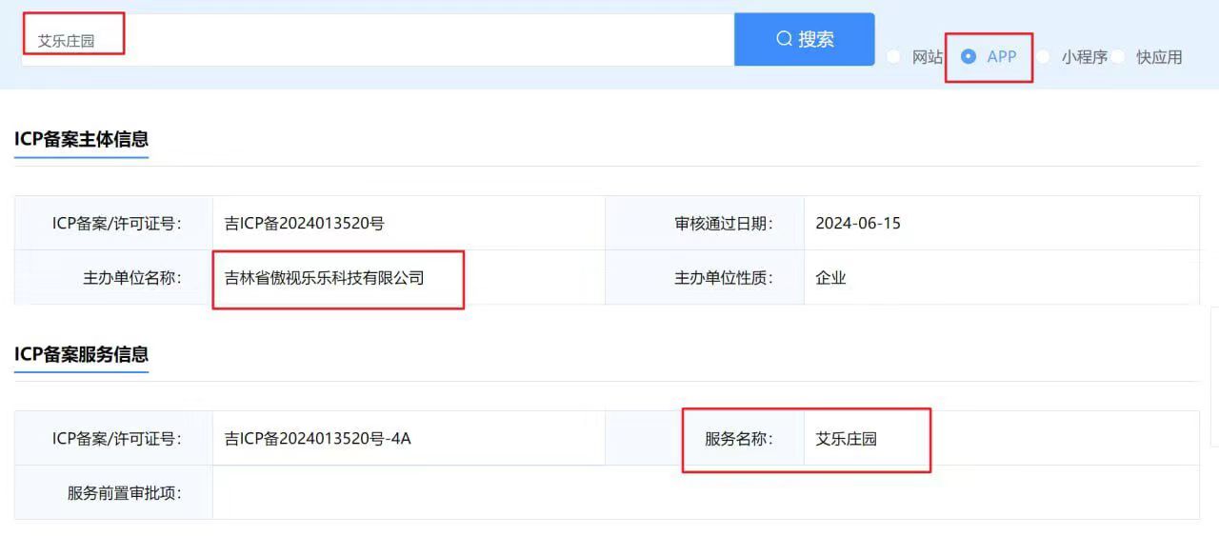Screen dimensions: 1219x536
Task: Click the ICP备案主体信息 section heading
Action: click(82, 139)
